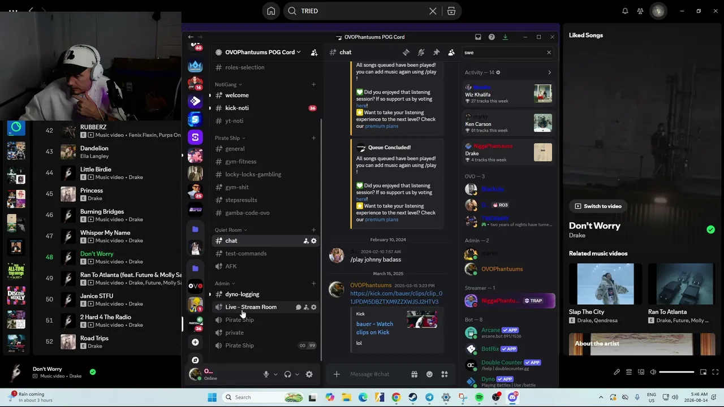Create a channel in the Quiet Room category

click(313, 230)
